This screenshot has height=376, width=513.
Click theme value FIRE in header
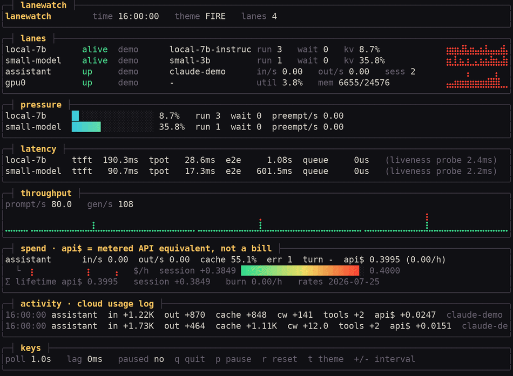point(215,16)
